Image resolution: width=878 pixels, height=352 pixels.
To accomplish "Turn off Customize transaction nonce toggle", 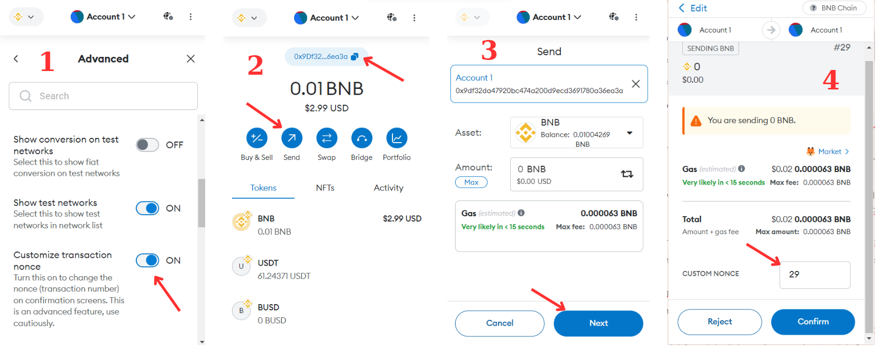I will (x=147, y=260).
